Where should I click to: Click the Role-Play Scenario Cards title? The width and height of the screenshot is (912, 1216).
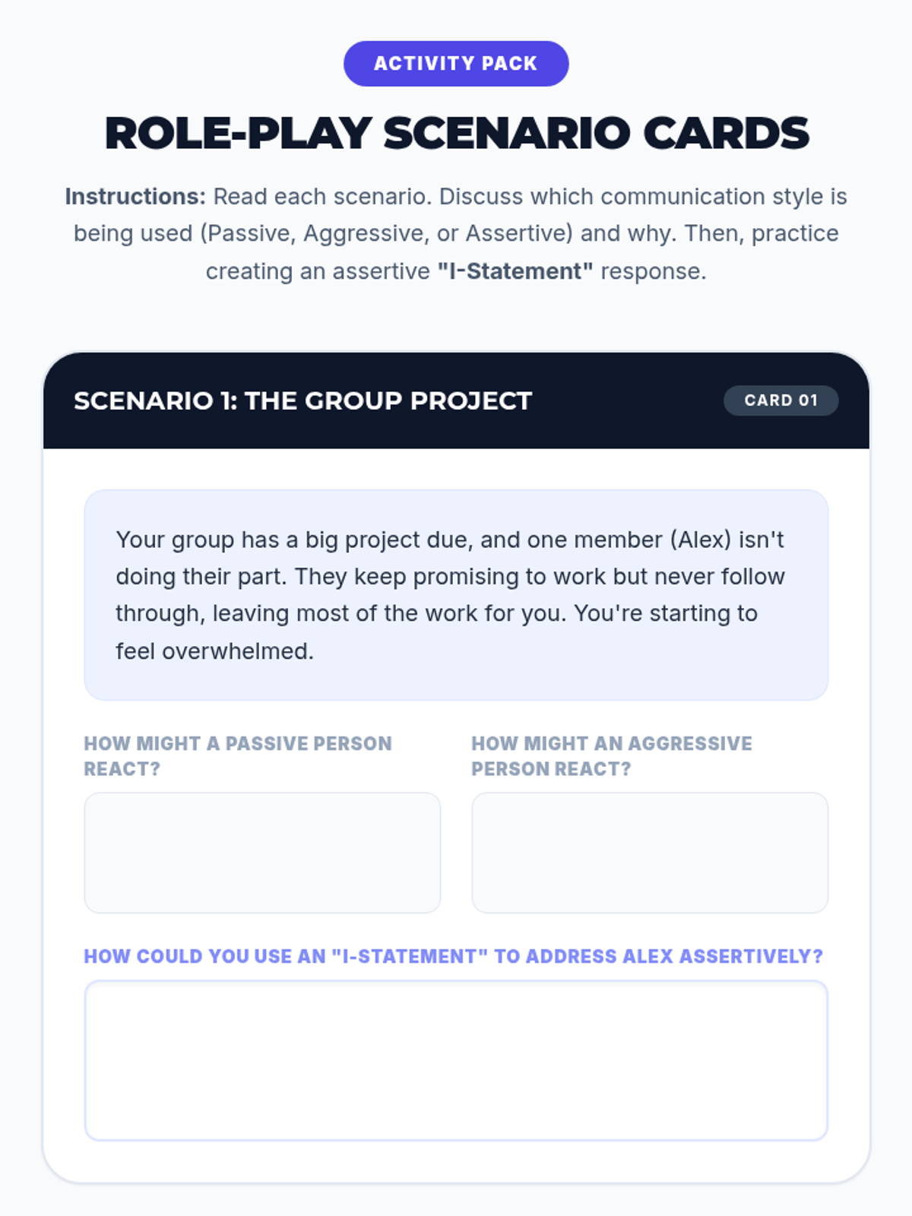(x=456, y=133)
